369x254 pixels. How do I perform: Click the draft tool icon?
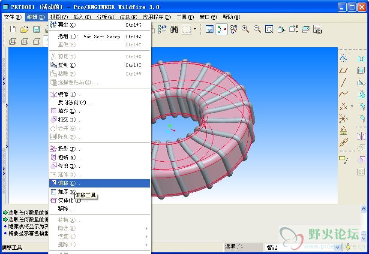(x=361, y=94)
